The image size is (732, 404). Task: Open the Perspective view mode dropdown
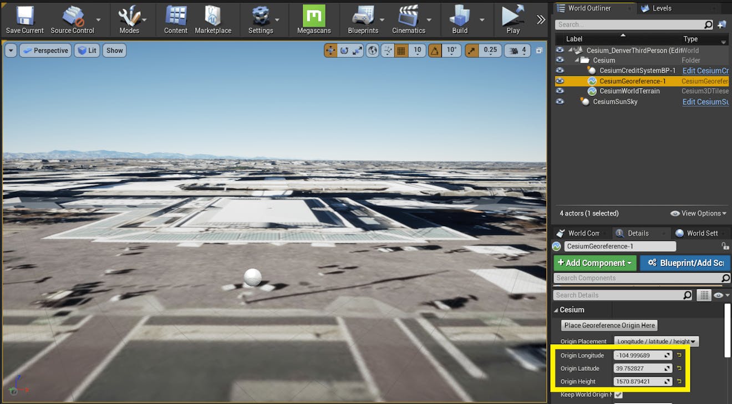point(45,50)
